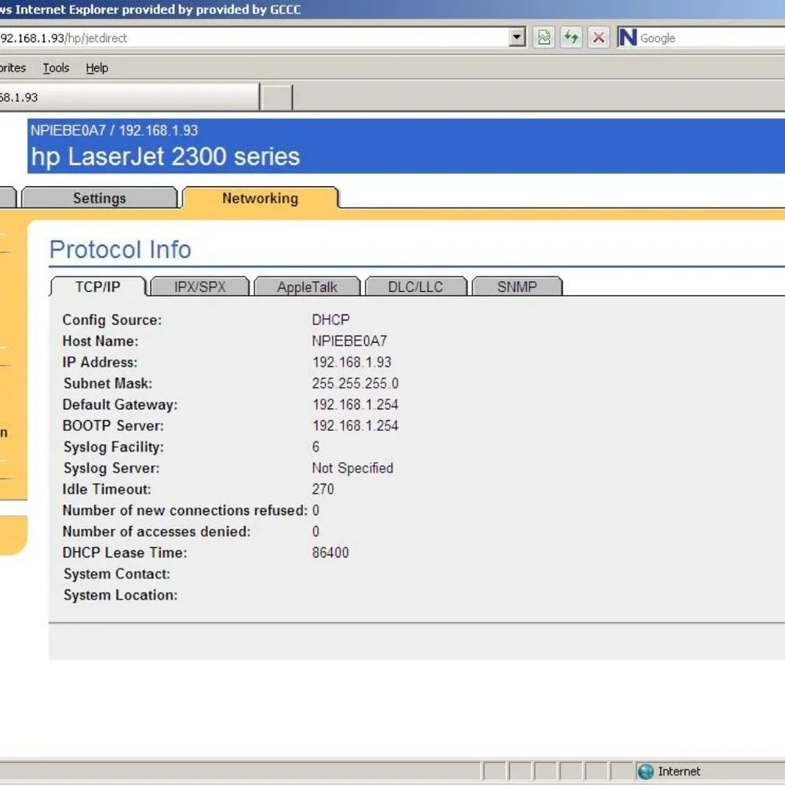Click the blank new tab button
This screenshot has height=785, width=785.
tap(276, 97)
